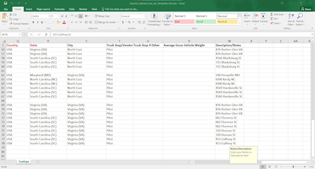The height and width of the screenshot is (169, 315).
Task: Open the font size dropdown
Action: click(x=58, y=16)
